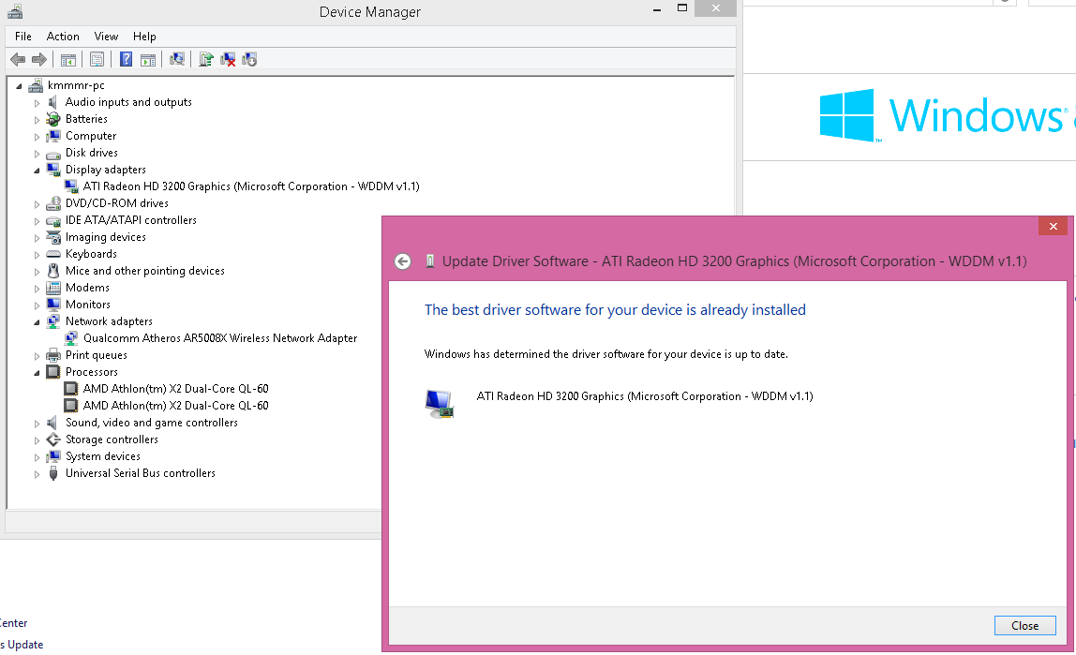The width and height of the screenshot is (1076, 655).
Task: Select the kmmmr-pc label
Action: tap(76, 85)
